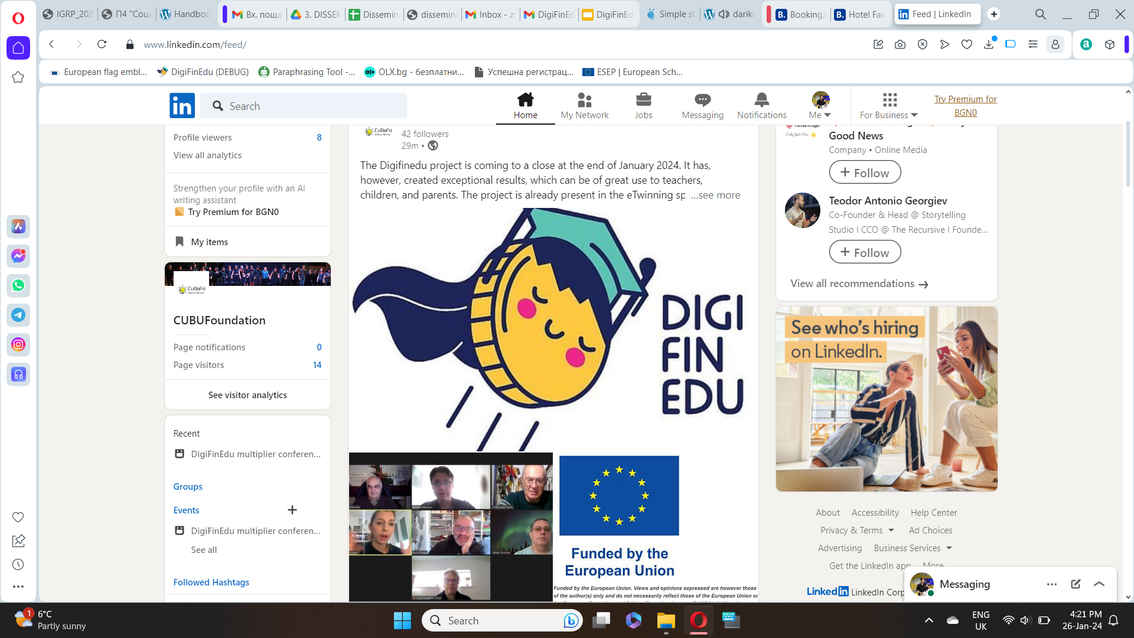Open Paraphrasing Tool bookmark

coord(307,72)
